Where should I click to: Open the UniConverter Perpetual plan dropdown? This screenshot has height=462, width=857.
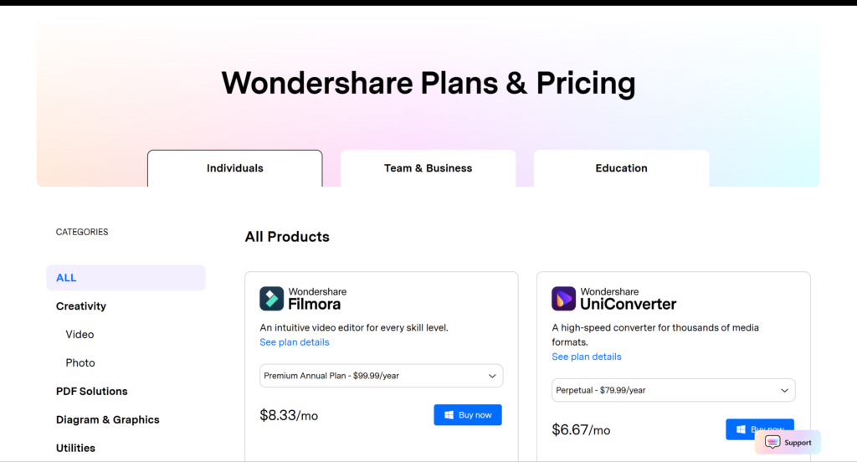pyautogui.click(x=673, y=390)
